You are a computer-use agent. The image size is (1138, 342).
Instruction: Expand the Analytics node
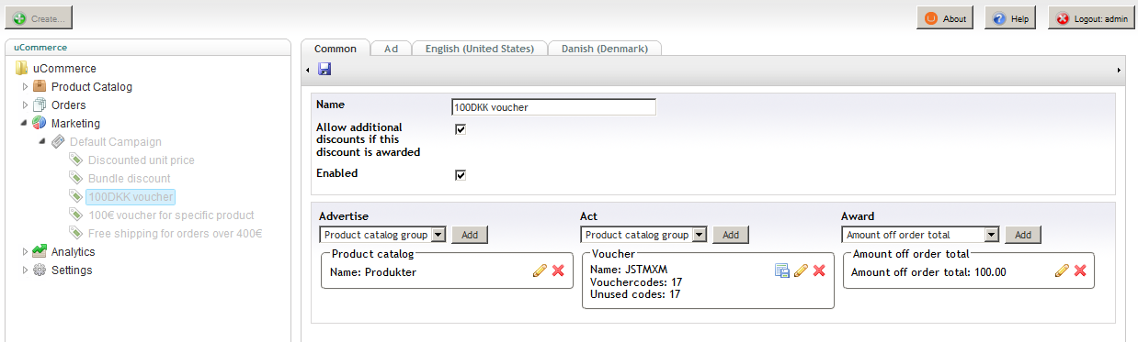tap(26, 251)
